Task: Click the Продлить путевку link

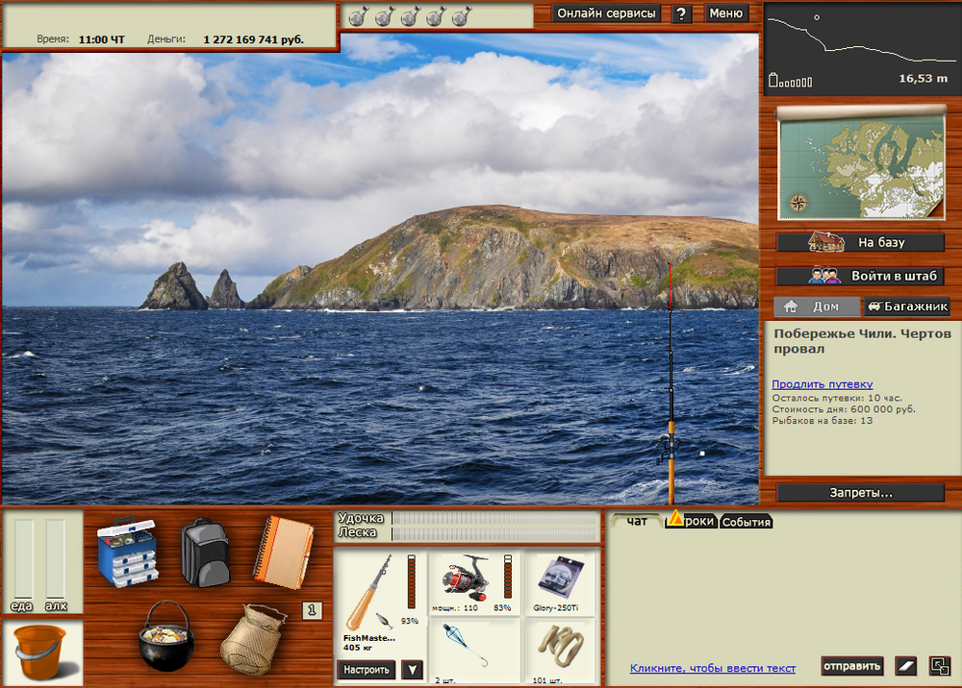Action: pos(822,384)
